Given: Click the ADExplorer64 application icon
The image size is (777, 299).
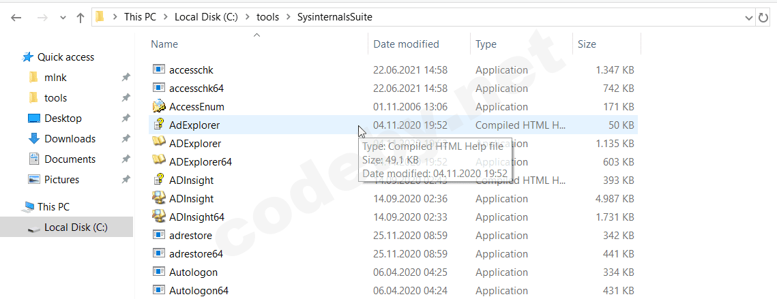Looking at the screenshot, I should pos(159,161).
